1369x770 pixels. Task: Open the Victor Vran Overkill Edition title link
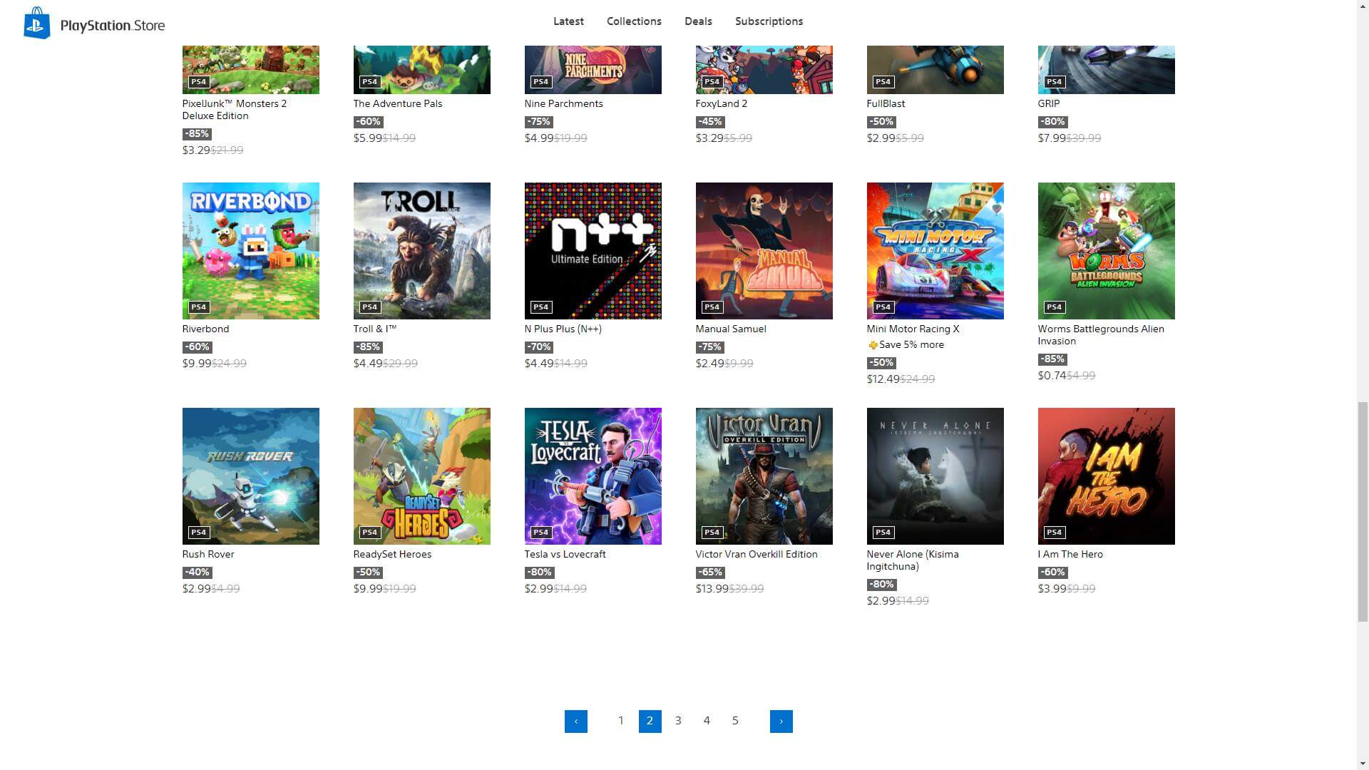point(757,554)
